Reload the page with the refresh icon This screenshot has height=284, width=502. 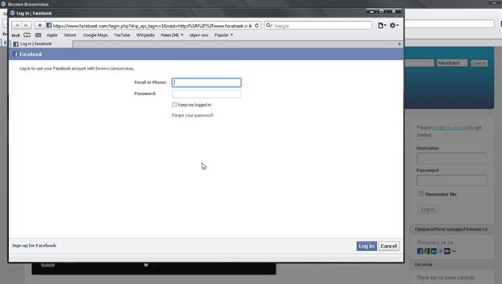[x=257, y=25]
